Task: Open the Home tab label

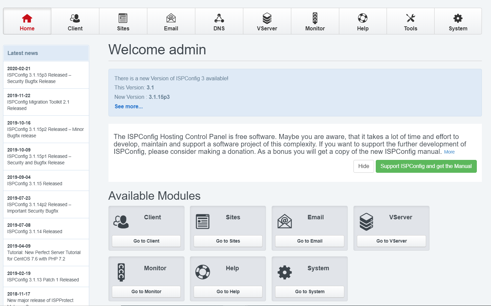Action: coord(27,28)
